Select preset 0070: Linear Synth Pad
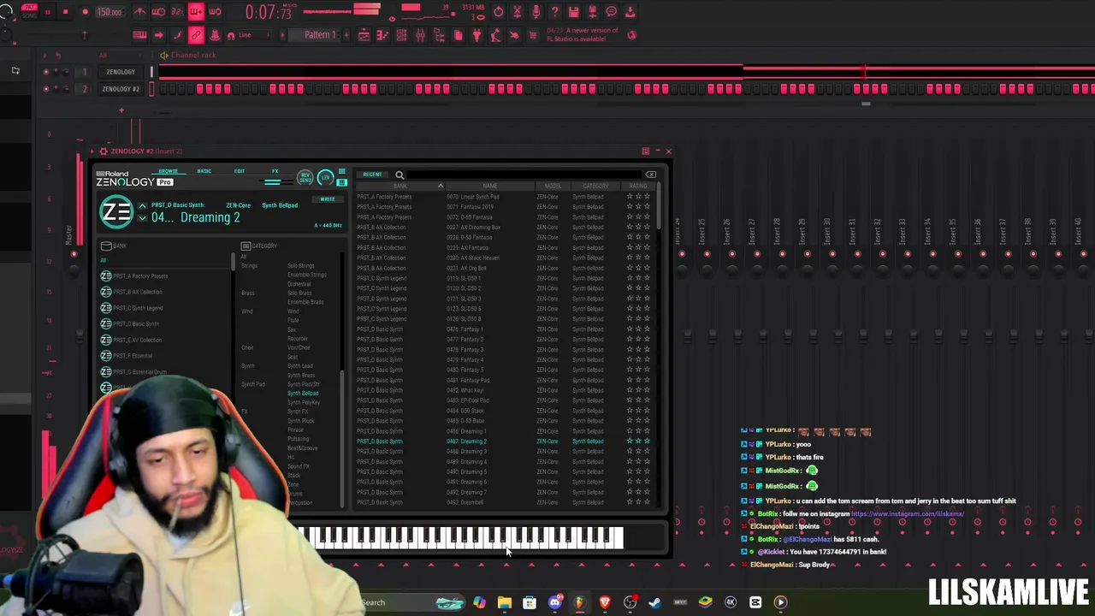The height and width of the screenshot is (616, 1095). pyautogui.click(x=473, y=197)
